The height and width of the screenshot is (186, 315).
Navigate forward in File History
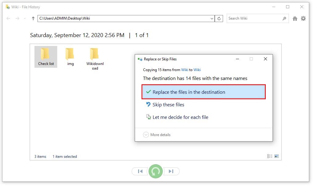(x=18, y=18)
